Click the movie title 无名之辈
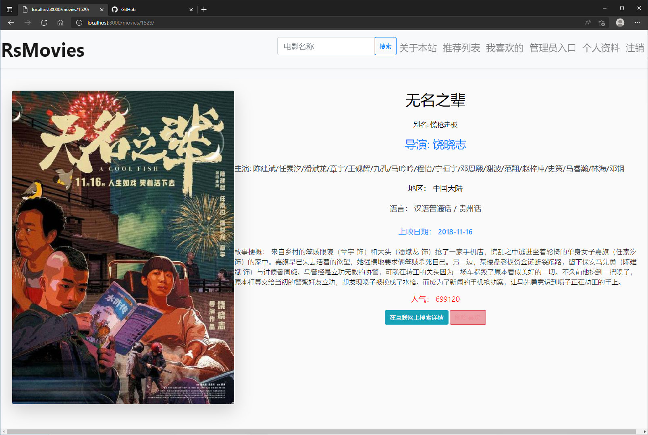The height and width of the screenshot is (435, 648). coord(435,100)
